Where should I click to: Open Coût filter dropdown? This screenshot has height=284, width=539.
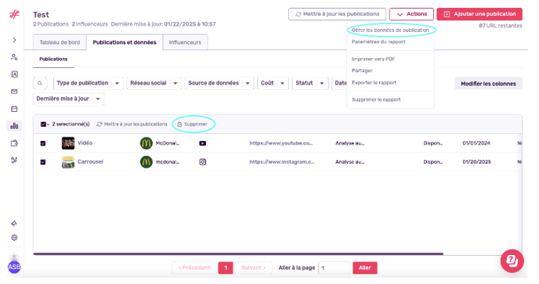coord(273,83)
